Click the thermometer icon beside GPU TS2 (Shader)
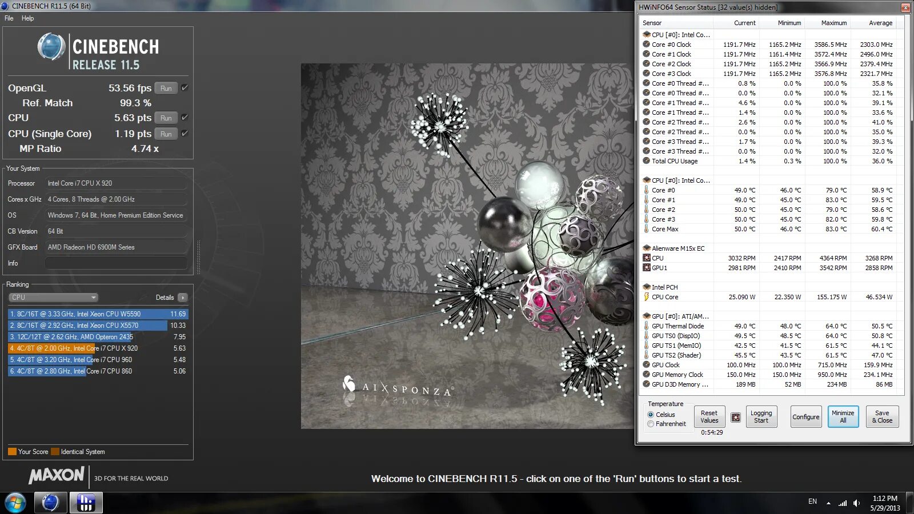 [x=646, y=355]
